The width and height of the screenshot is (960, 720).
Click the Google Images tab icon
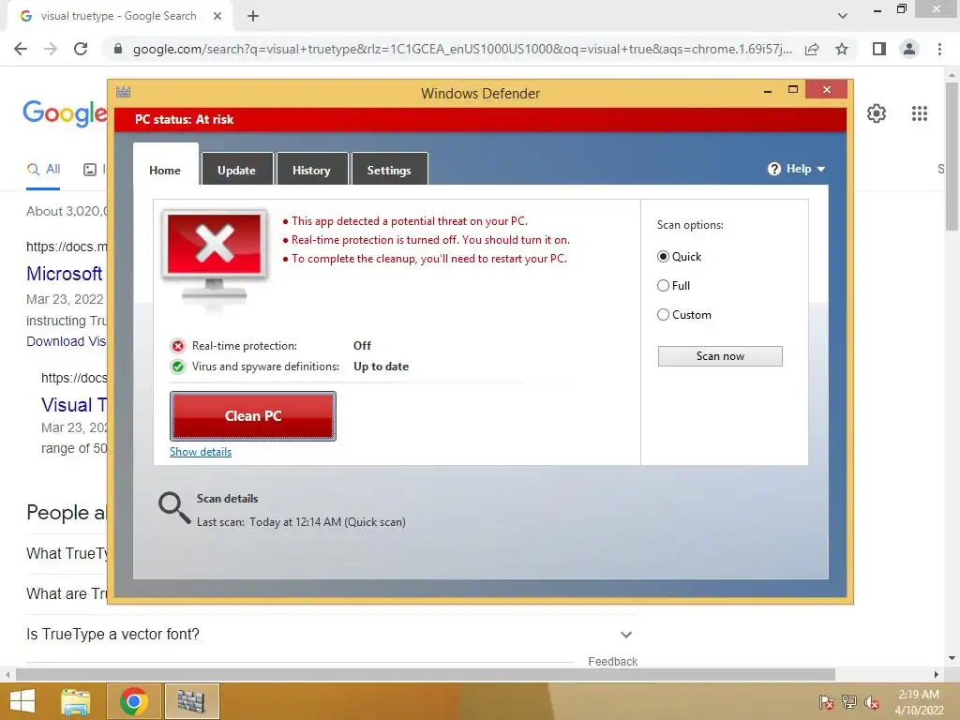tap(90, 170)
